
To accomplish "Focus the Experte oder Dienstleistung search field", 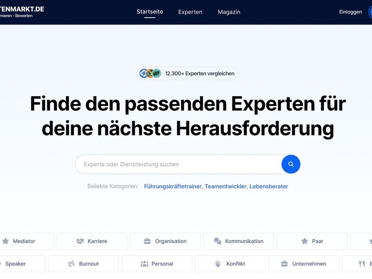I will tap(179, 164).
